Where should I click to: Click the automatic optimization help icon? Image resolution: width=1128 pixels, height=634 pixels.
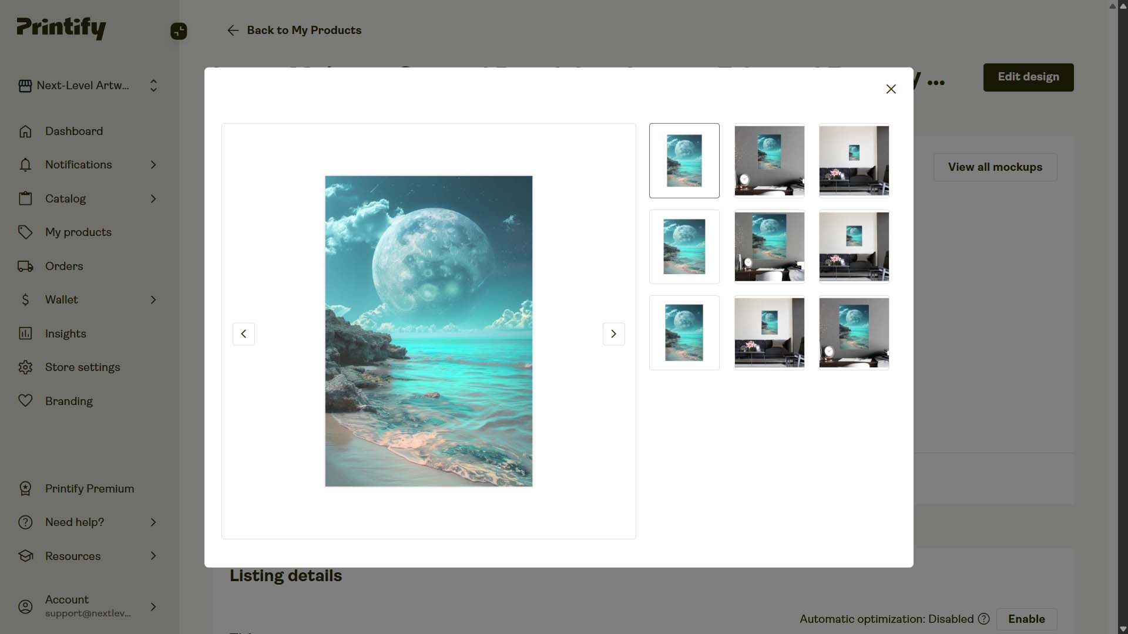coord(983,619)
